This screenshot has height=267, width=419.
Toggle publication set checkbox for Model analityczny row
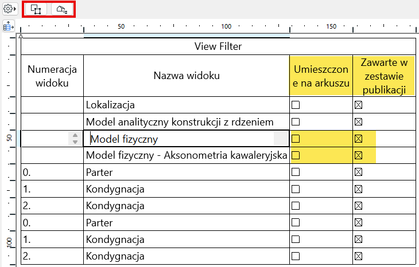pos(358,122)
